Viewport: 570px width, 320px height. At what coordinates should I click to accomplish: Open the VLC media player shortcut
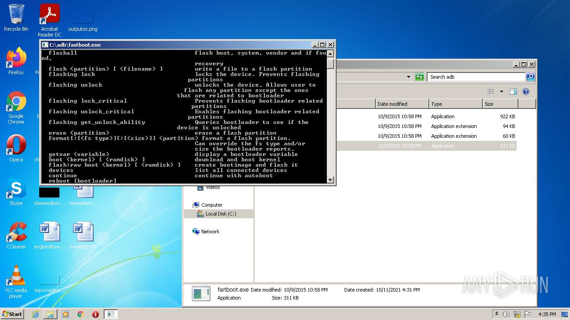coord(16,281)
